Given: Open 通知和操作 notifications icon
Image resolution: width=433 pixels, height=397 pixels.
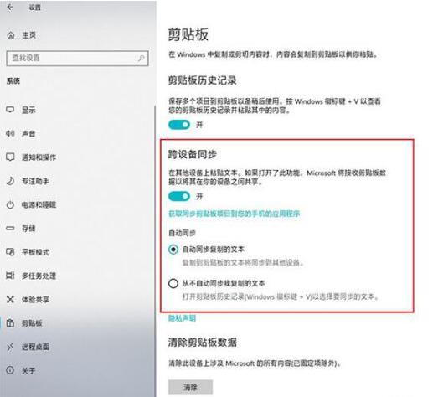Looking at the screenshot, I should (10, 157).
